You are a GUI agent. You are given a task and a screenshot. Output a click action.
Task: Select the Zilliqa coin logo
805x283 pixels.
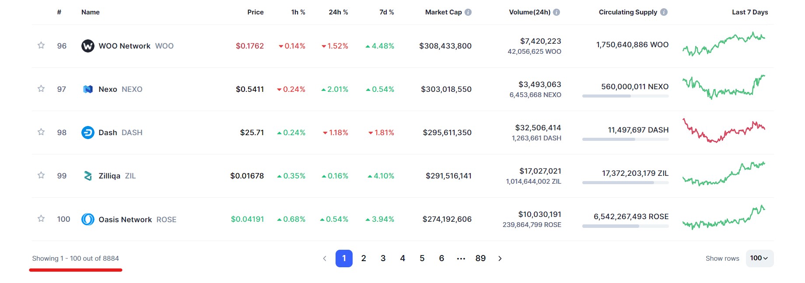click(x=88, y=176)
